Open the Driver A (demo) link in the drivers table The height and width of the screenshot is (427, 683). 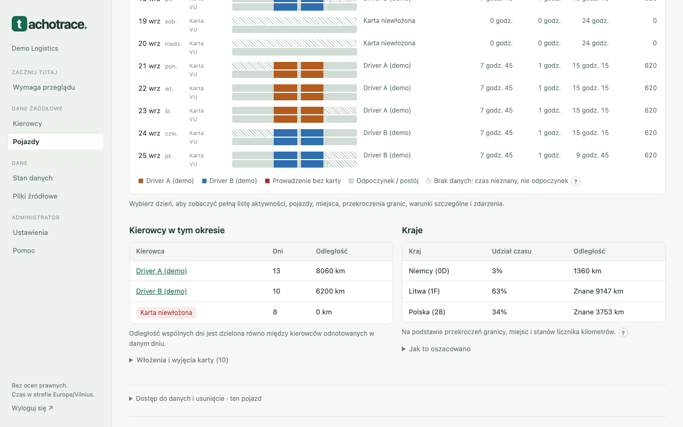[x=162, y=271]
